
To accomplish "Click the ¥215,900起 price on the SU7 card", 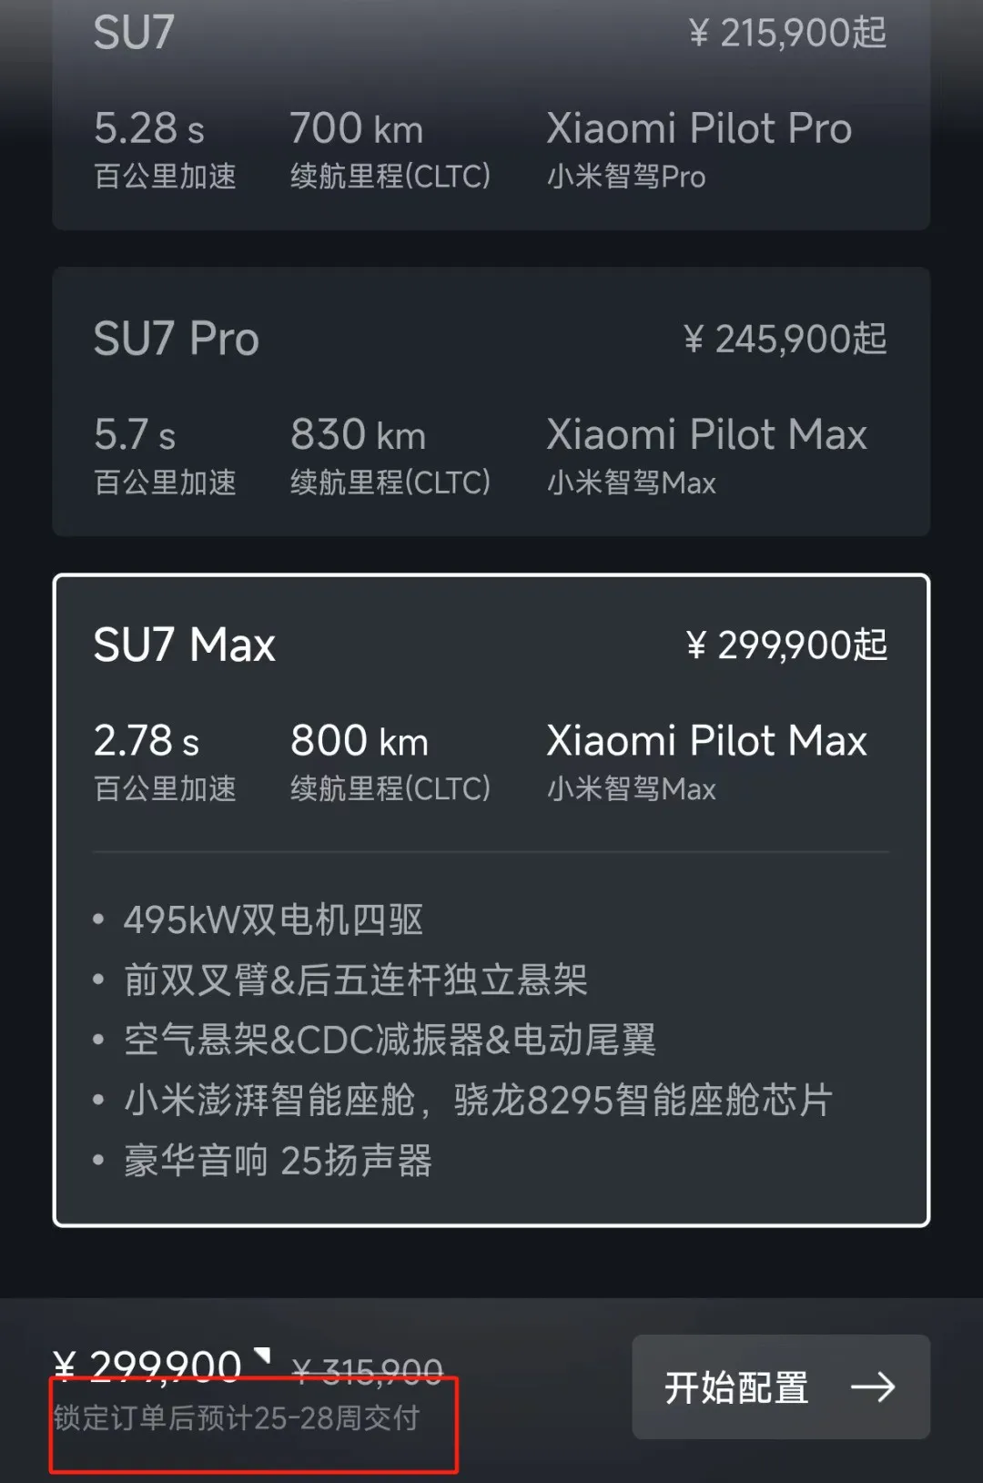I will point(788,34).
